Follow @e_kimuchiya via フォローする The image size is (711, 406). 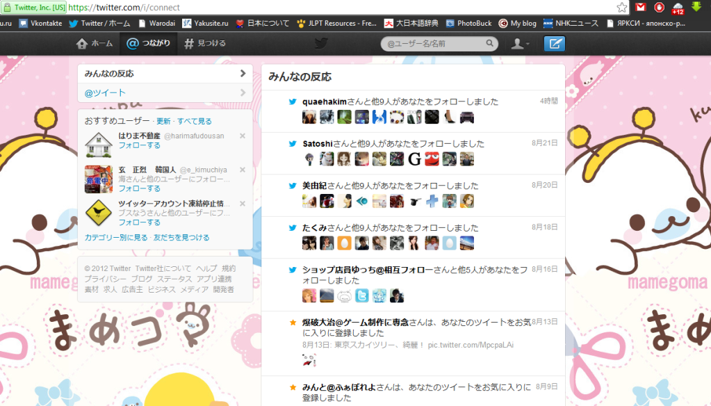(x=139, y=188)
